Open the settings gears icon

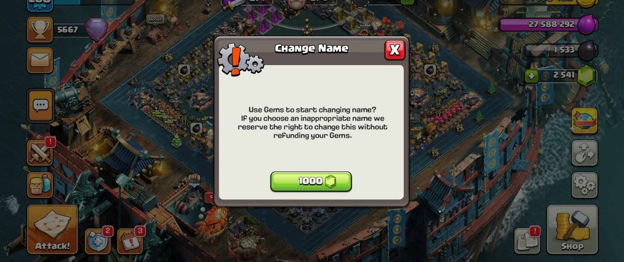click(x=584, y=185)
